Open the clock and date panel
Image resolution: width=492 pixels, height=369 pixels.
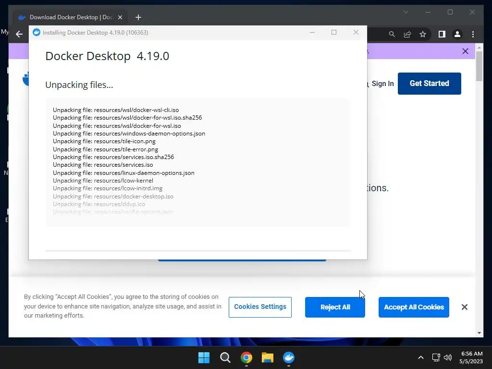471,357
